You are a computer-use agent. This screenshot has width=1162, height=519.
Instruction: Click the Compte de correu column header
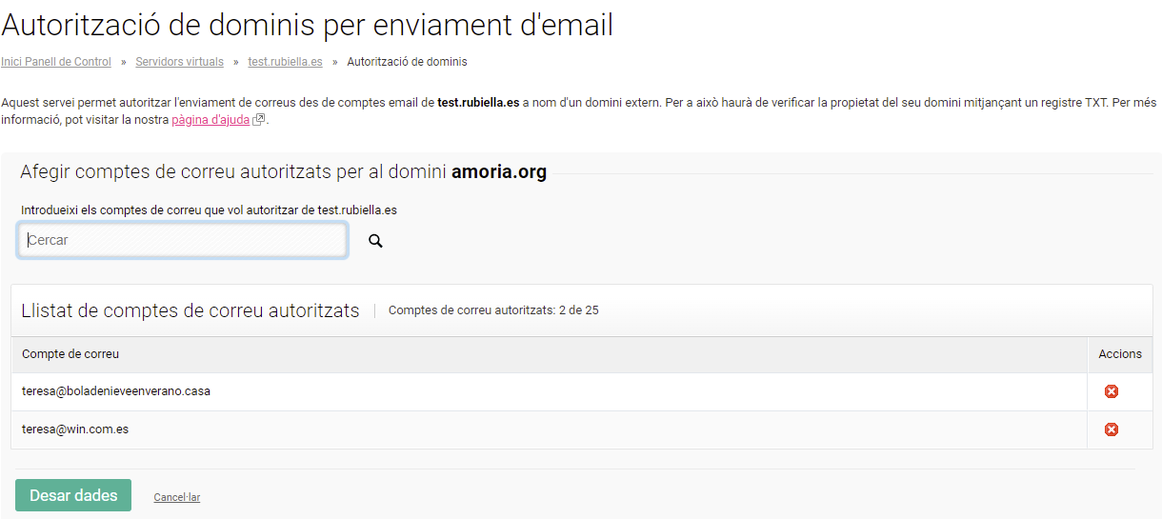tap(70, 354)
